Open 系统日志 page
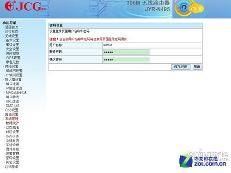 point(12,141)
